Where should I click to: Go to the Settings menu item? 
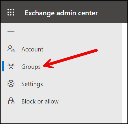click(32, 84)
